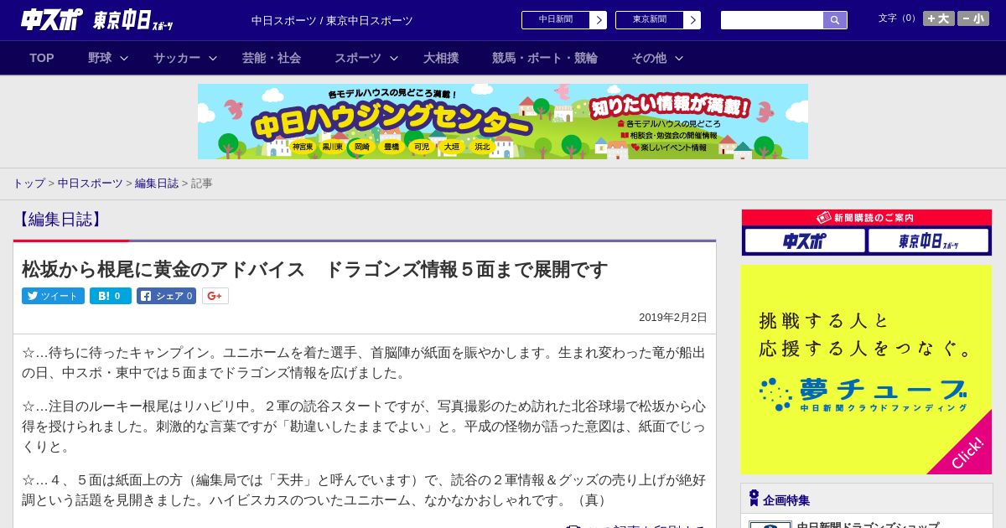Open the 芸能・社会 menu item
The image size is (1006, 528).
272,58
